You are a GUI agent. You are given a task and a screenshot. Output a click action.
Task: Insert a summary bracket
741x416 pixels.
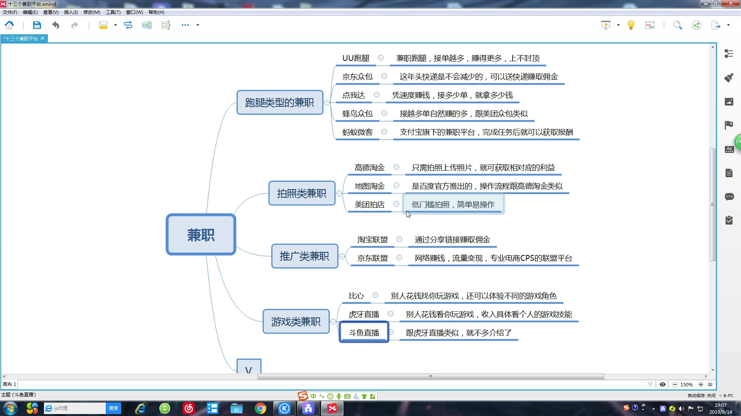click(x=166, y=25)
